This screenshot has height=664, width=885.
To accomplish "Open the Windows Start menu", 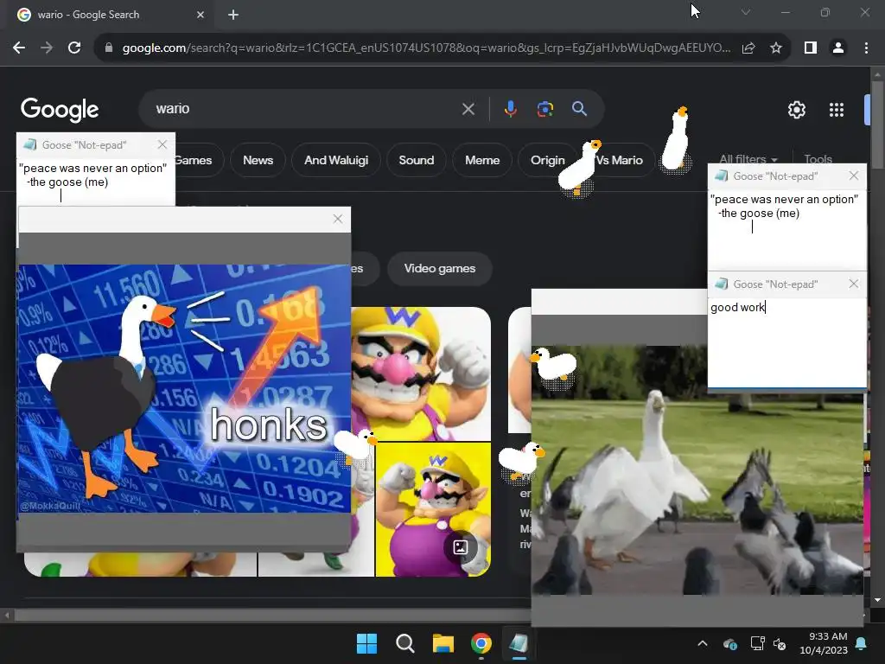I will point(366,643).
